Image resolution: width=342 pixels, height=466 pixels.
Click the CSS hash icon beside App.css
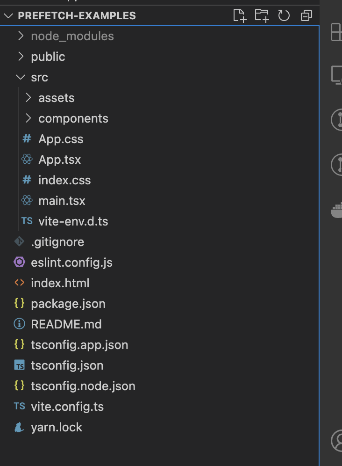tap(27, 138)
